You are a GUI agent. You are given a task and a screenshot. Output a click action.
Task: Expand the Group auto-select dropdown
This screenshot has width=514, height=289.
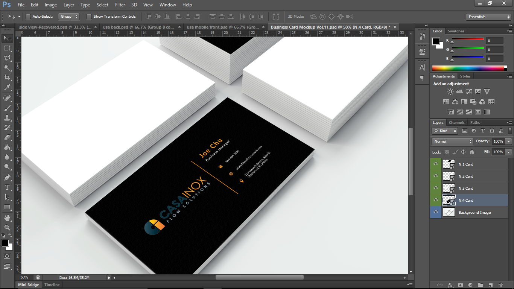pos(68,17)
